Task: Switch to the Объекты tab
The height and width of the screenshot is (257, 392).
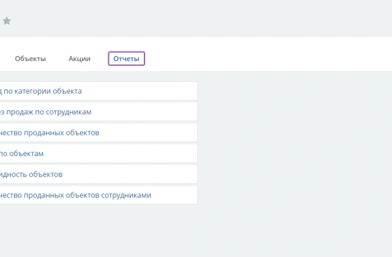Action: tap(31, 59)
